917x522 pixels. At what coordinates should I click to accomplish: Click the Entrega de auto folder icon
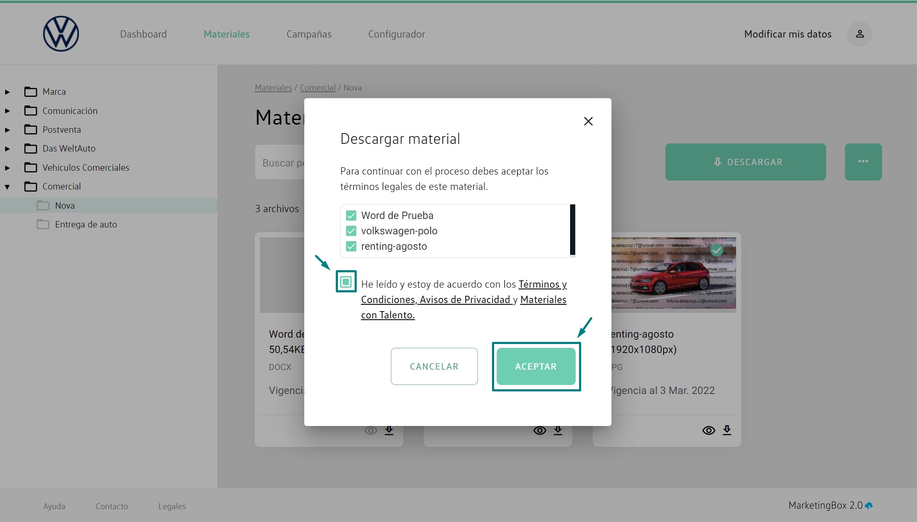pyautogui.click(x=43, y=225)
